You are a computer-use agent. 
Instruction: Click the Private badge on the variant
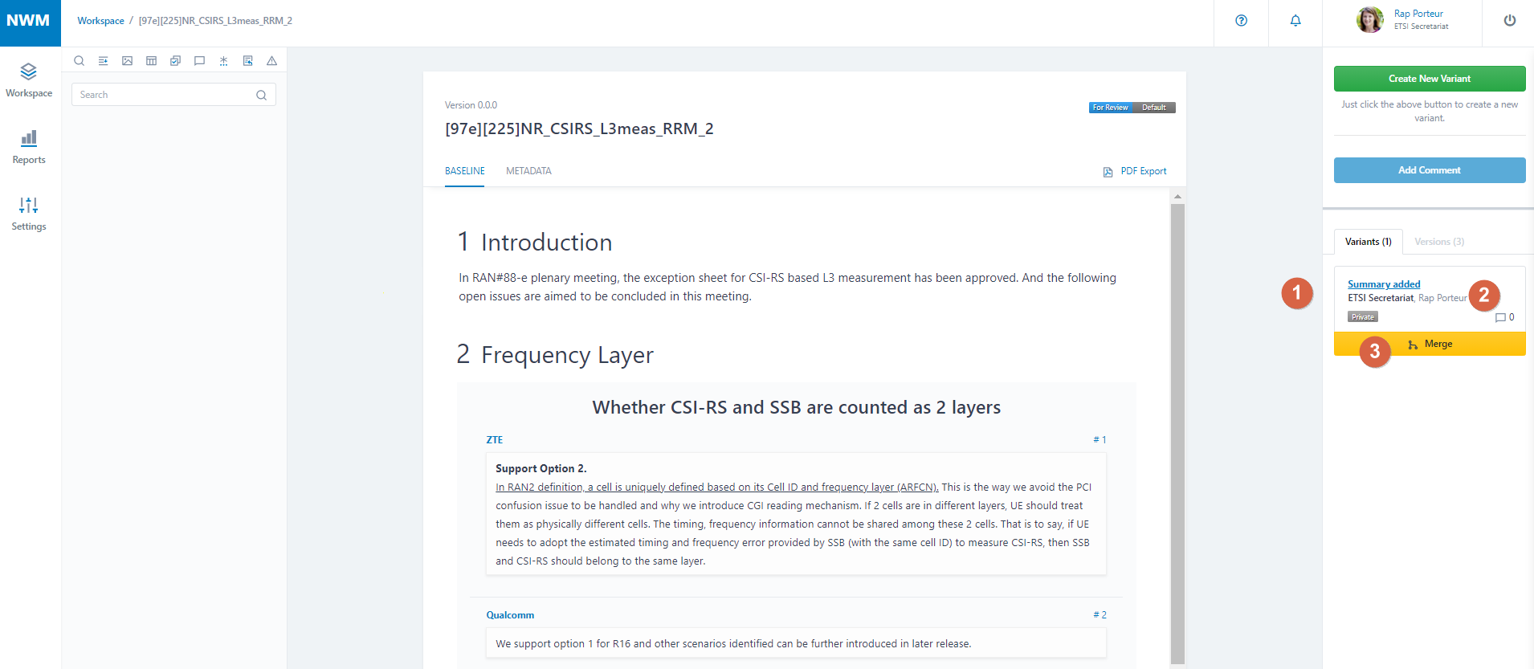(x=1363, y=317)
